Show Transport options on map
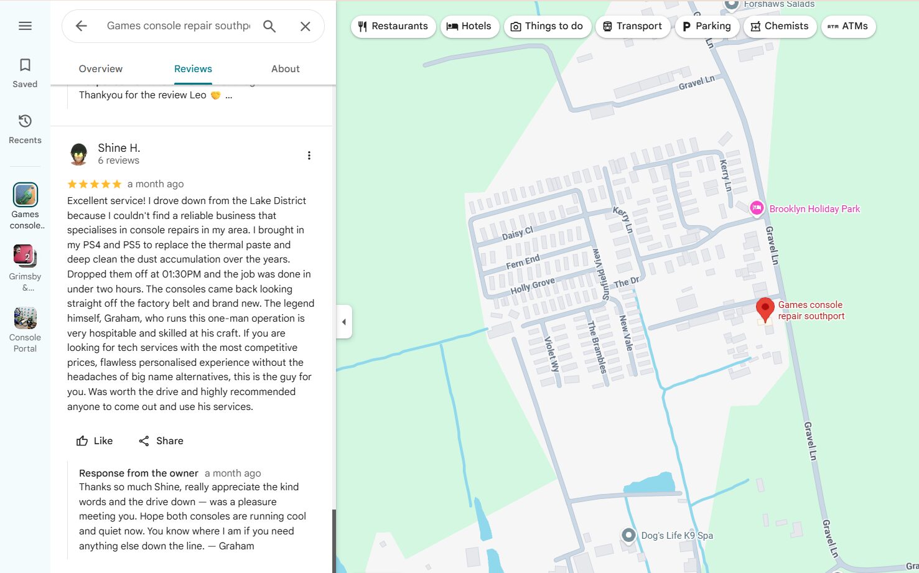This screenshot has height=573, width=919. click(632, 26)
